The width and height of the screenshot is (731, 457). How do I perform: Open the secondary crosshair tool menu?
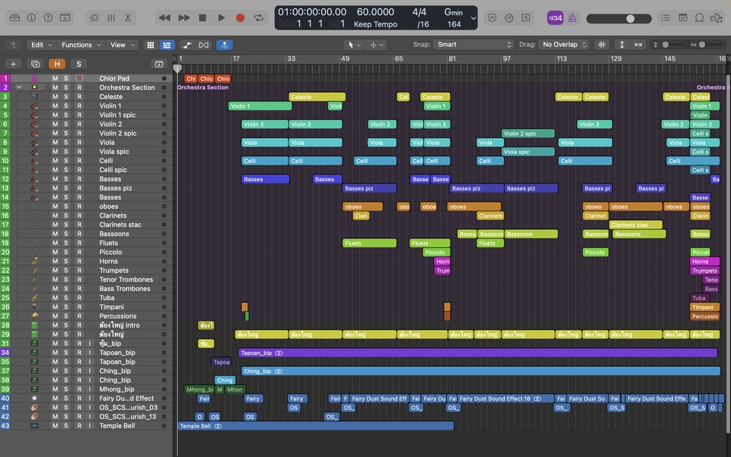[x=376, y=45]
